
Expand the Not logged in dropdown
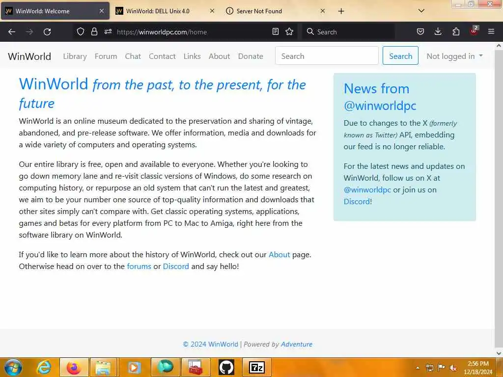coord(454,56)
